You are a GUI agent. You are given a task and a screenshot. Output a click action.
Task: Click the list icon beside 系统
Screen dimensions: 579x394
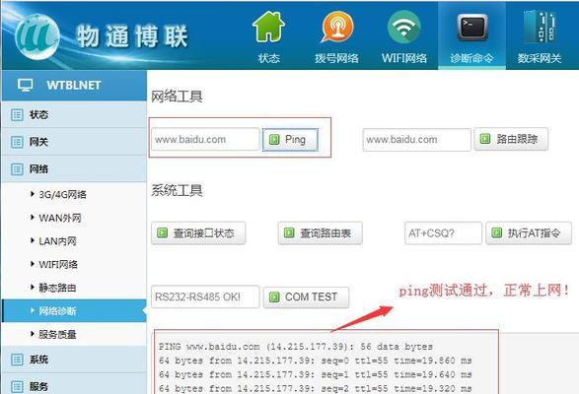[x=17, y=360]
